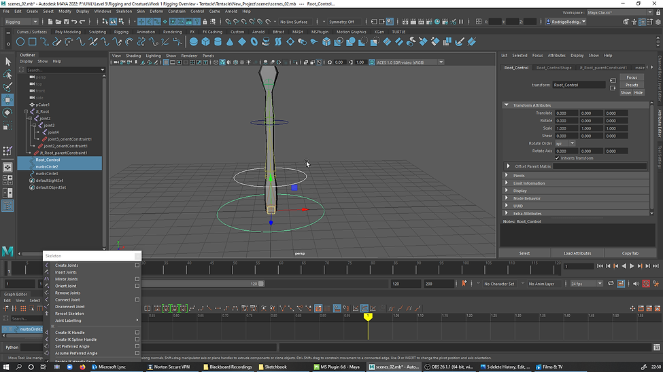663x372 pixels.
Task: Click the Maya logo icon
Action: click(7, 251)
